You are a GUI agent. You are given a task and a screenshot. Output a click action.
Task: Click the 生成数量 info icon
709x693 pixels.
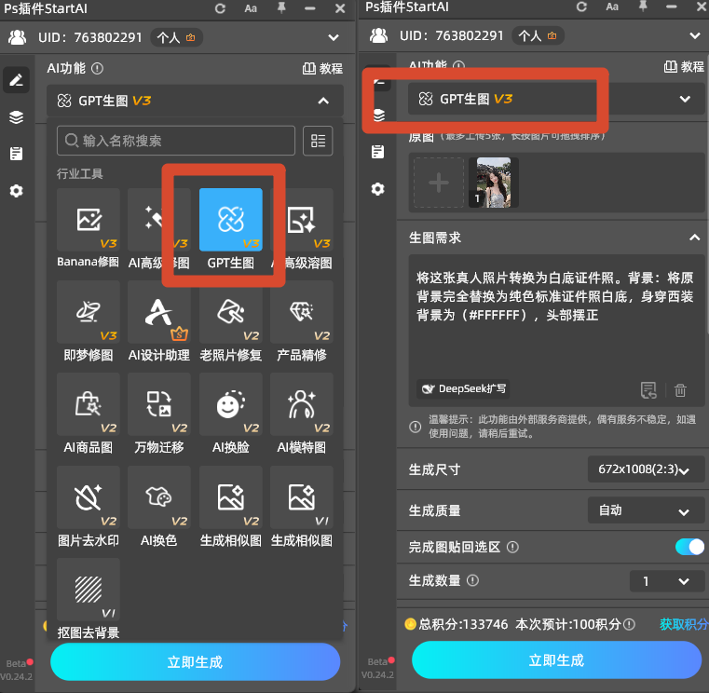[472, 580]
